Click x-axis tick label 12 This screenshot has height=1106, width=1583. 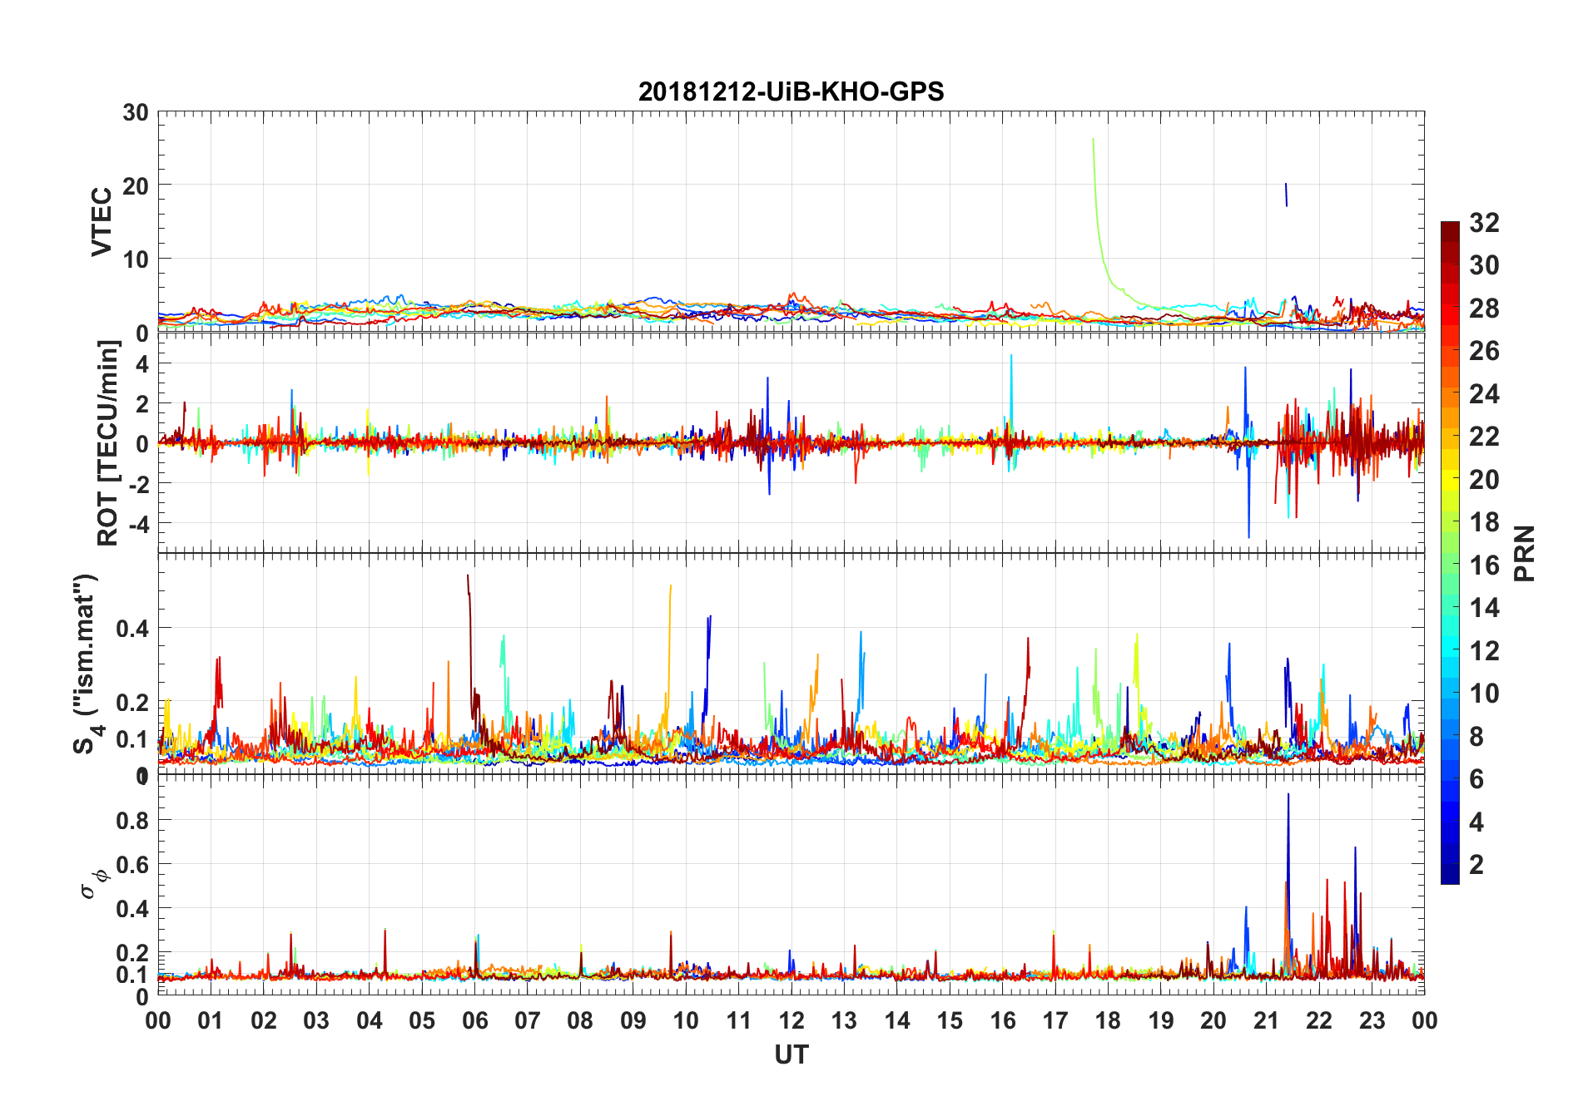coord(791,1020)
